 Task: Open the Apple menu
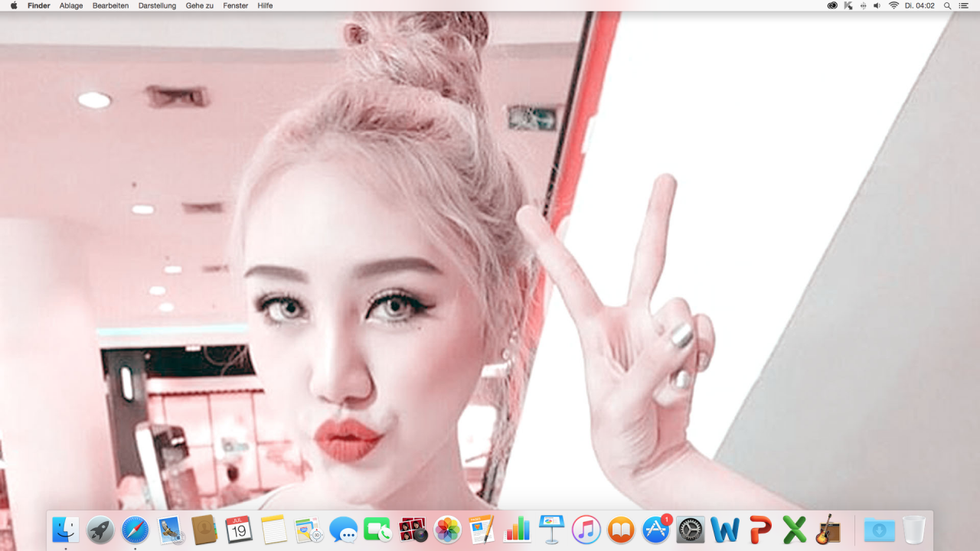14,5
